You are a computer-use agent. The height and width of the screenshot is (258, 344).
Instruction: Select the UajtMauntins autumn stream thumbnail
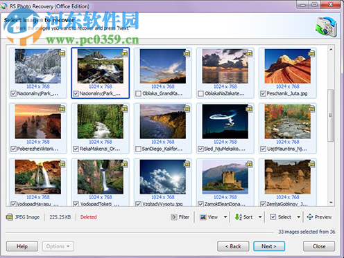(288, 122)
